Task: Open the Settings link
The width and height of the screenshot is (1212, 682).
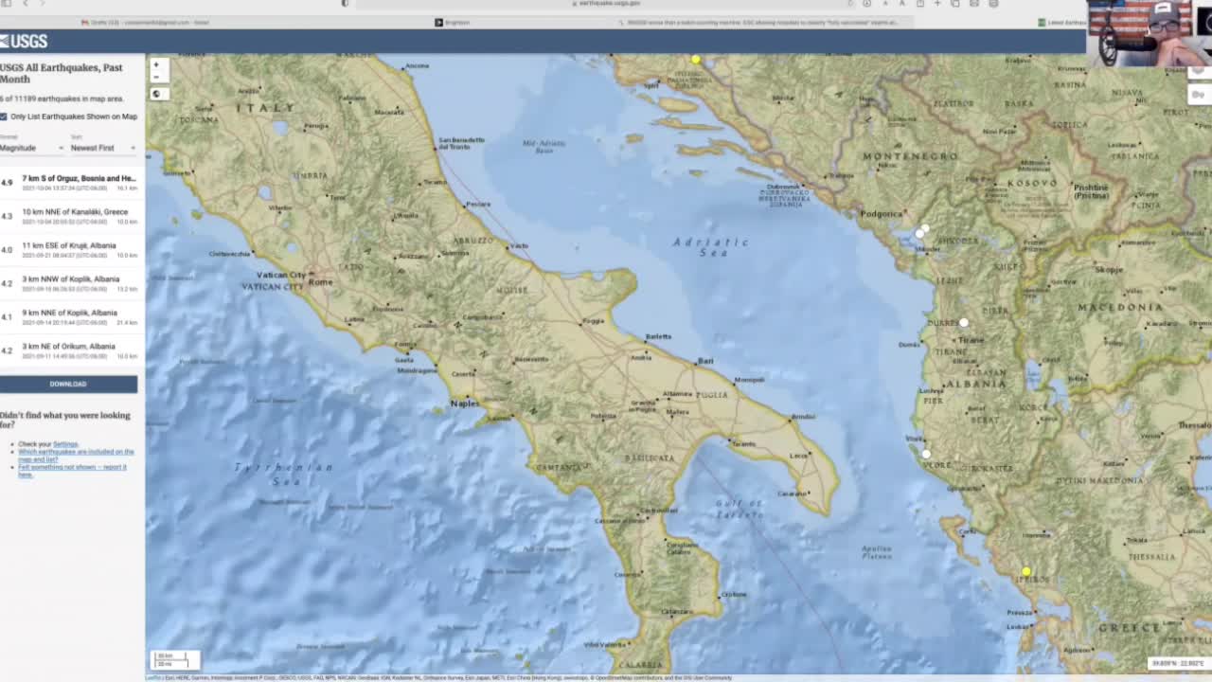Action: [x=65, y=444]
